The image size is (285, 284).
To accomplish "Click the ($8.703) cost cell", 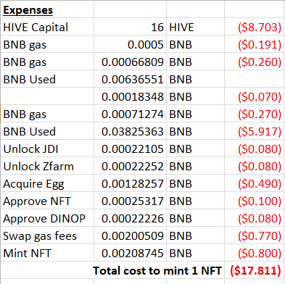I will (254, 27).
